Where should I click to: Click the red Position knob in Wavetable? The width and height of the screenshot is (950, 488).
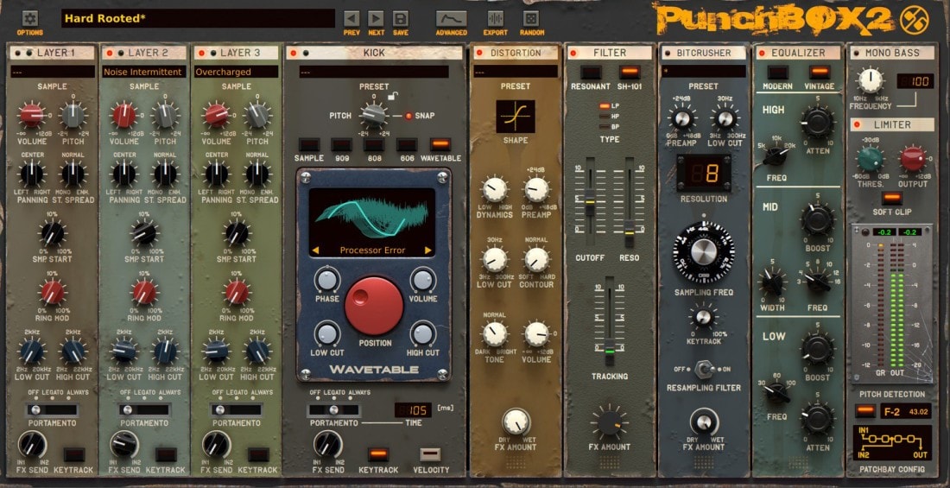point(374,306)
